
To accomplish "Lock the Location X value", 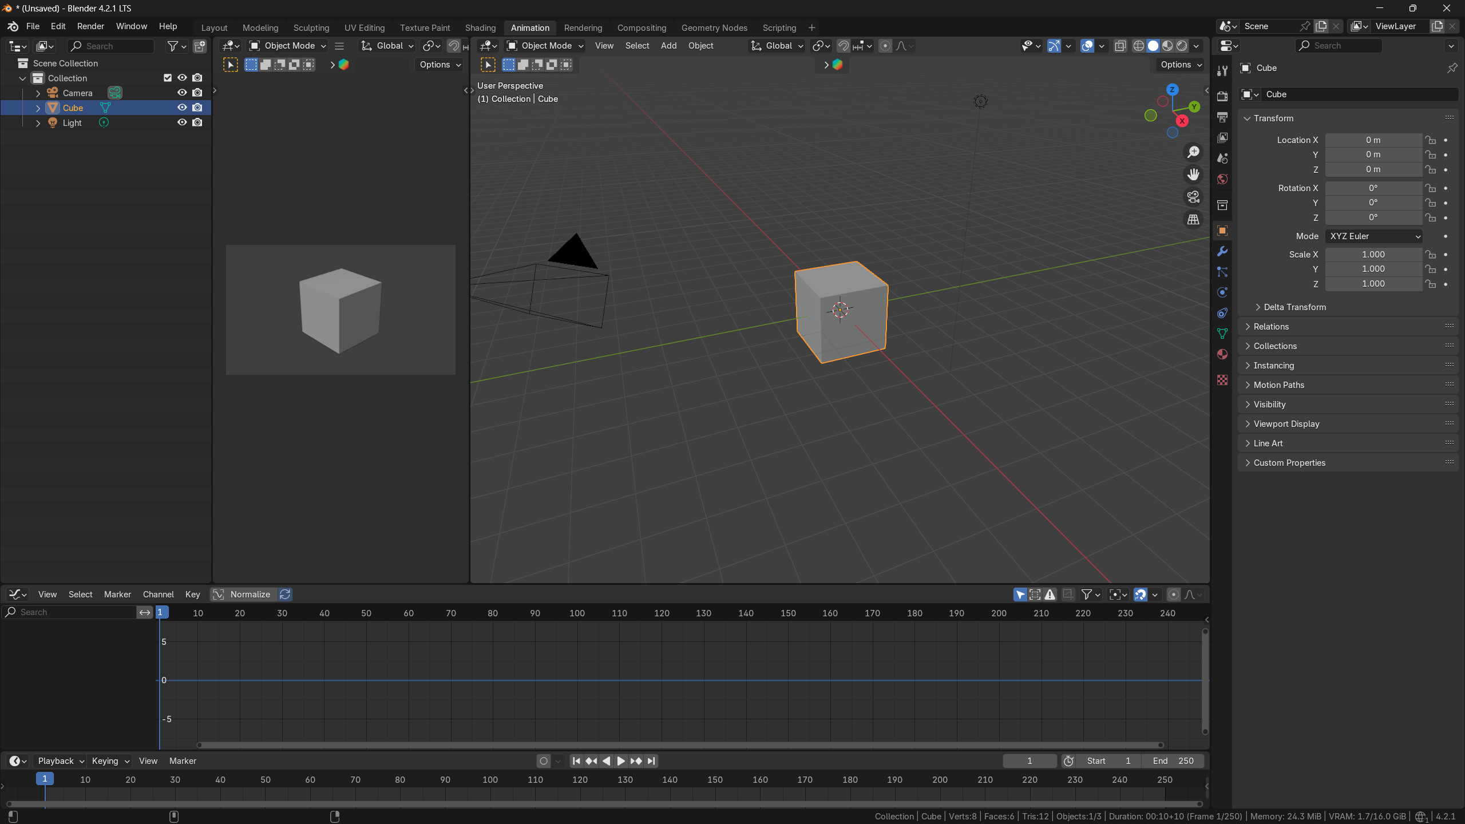I will 1431,140.
